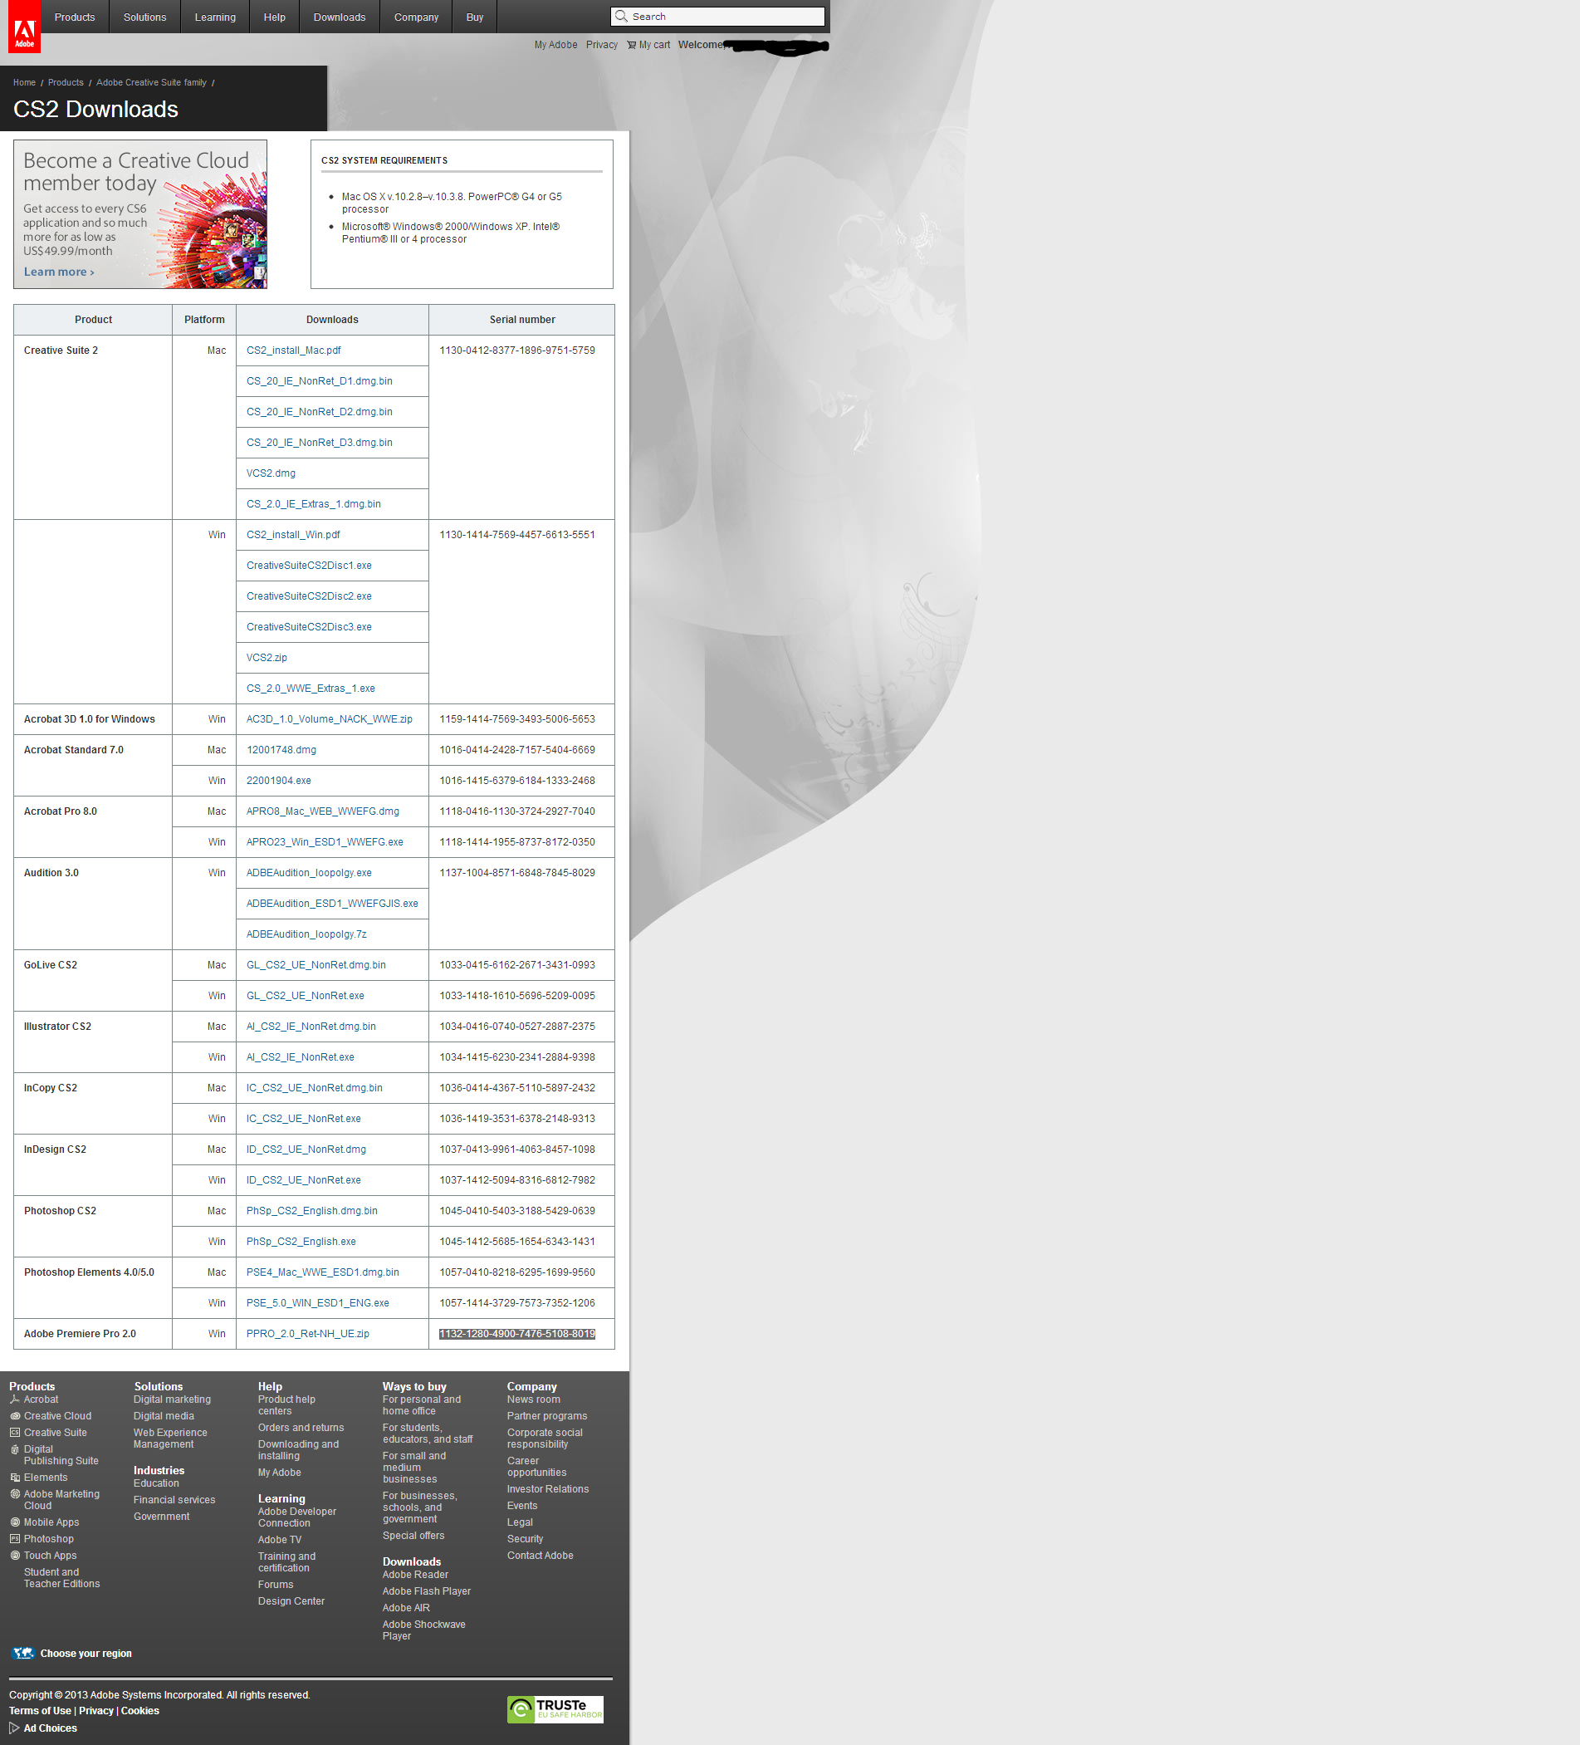Download CS2_install_Mac.pdf
The image size is (1580, 1745).
293,350
